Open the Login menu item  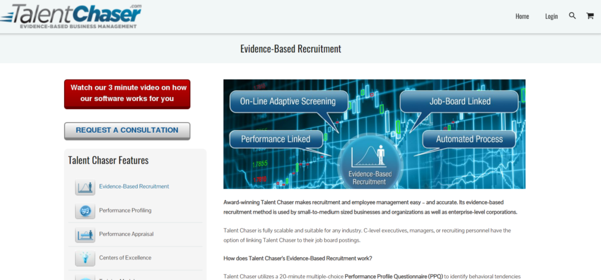(552, 16)
